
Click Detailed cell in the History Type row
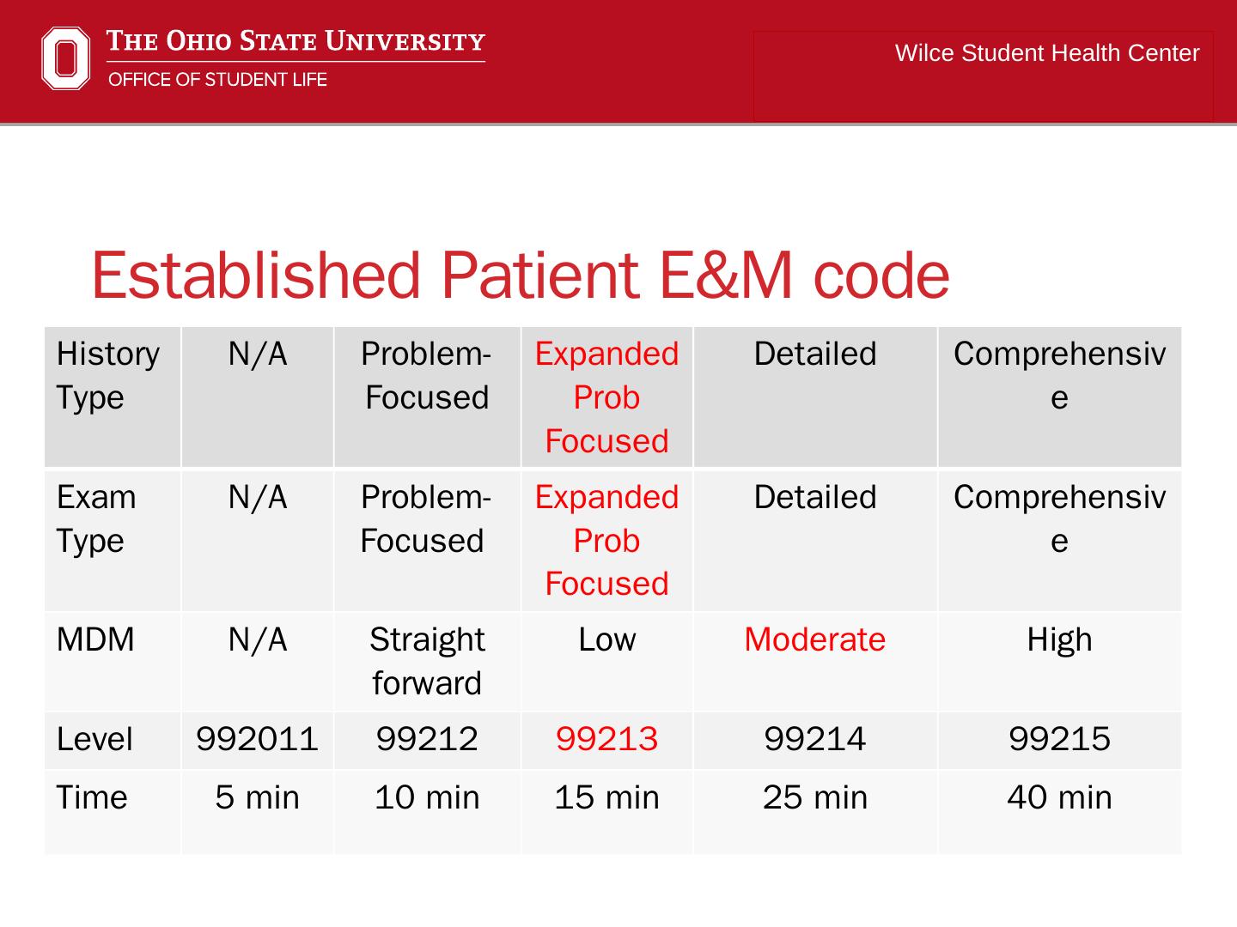[814, 354]
